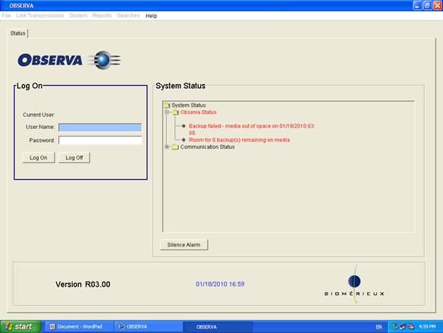This screenshot has width=443, height=333.
Task: Open the File menu
Action: (x=6, y=15)
